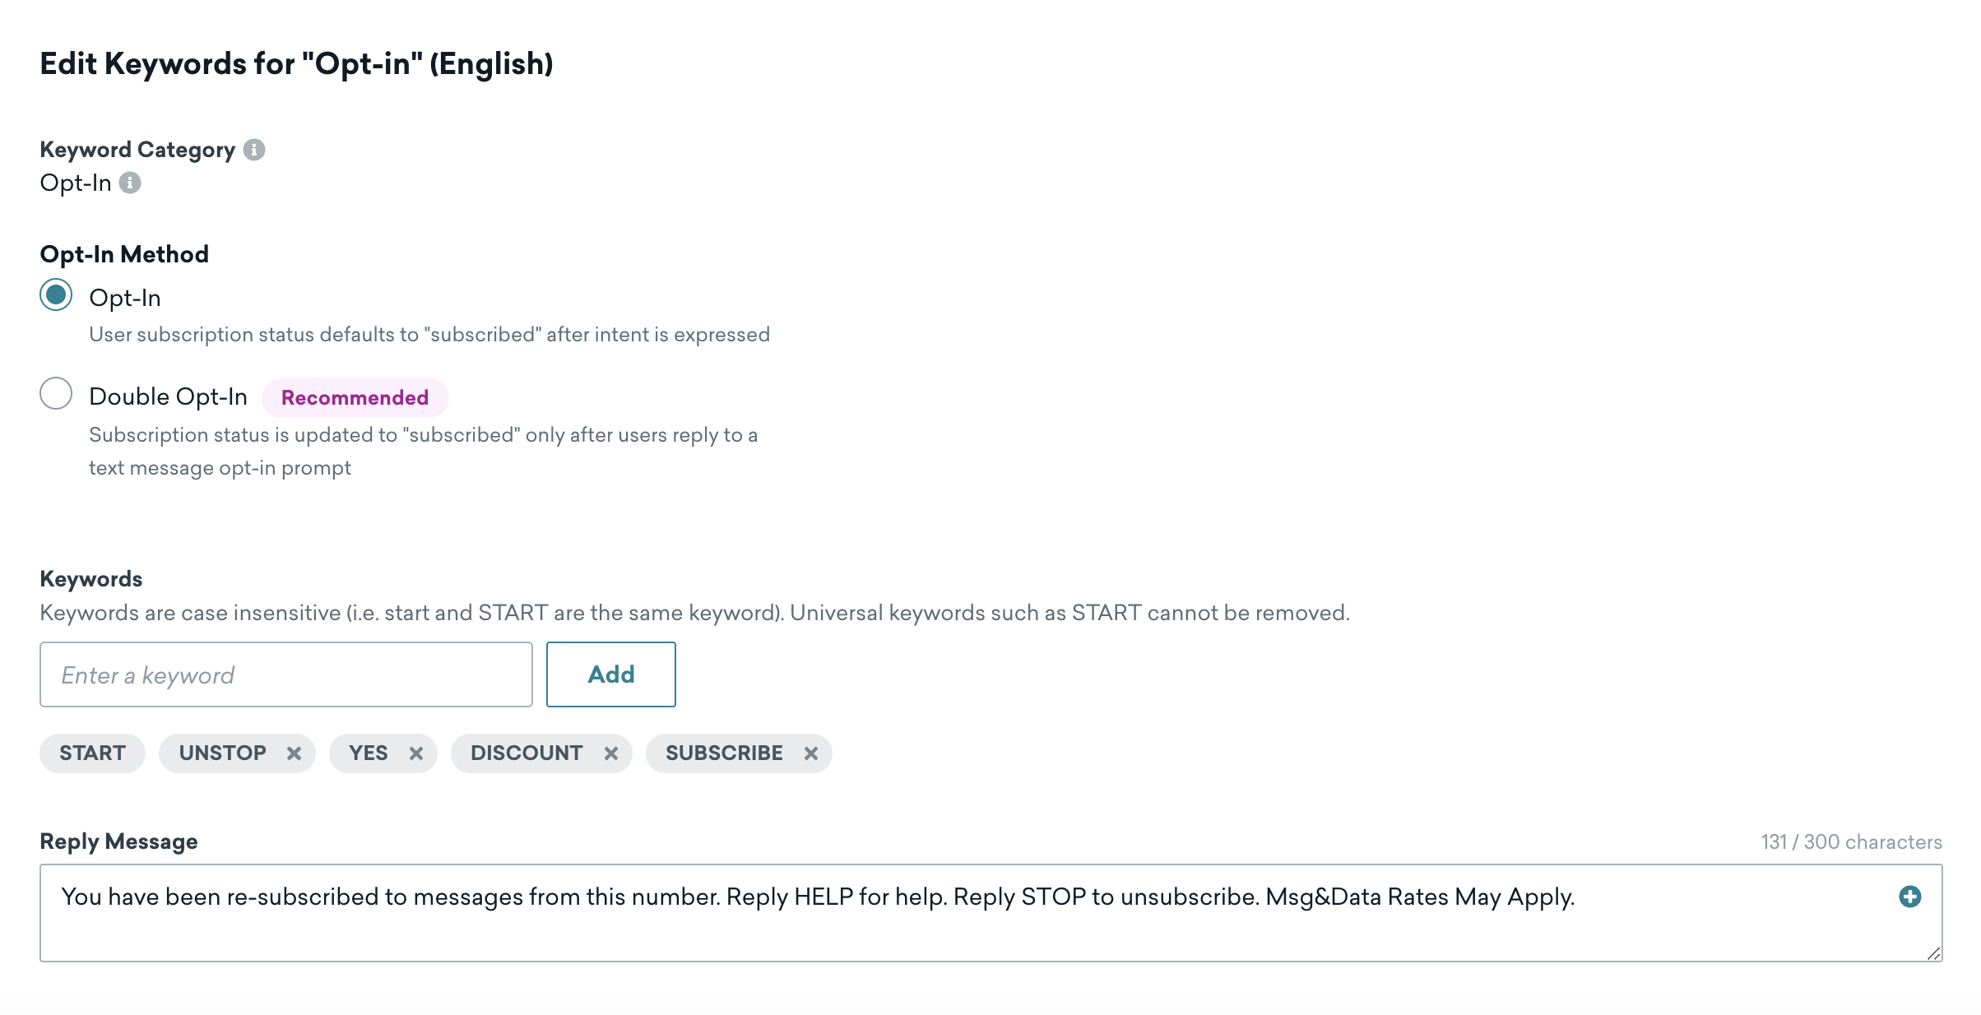
Task: Click the Enter a keyword input field
Action: point(286,674)
